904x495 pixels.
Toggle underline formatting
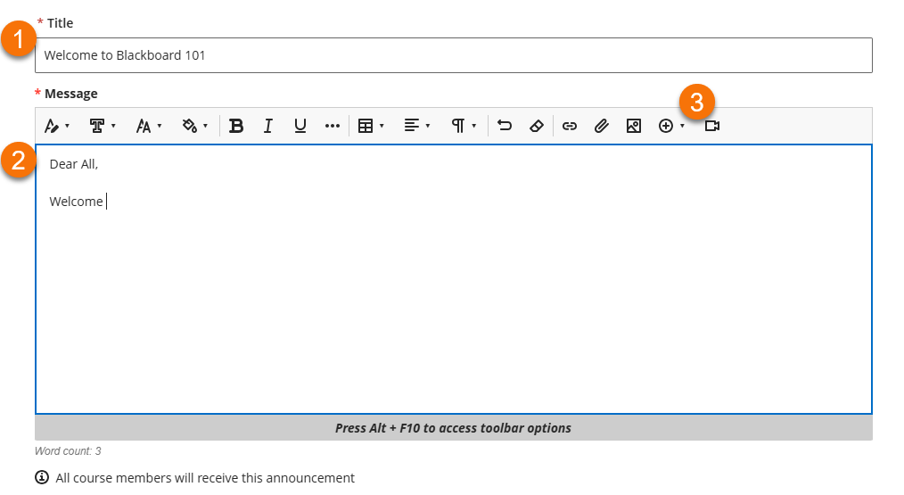300,126
